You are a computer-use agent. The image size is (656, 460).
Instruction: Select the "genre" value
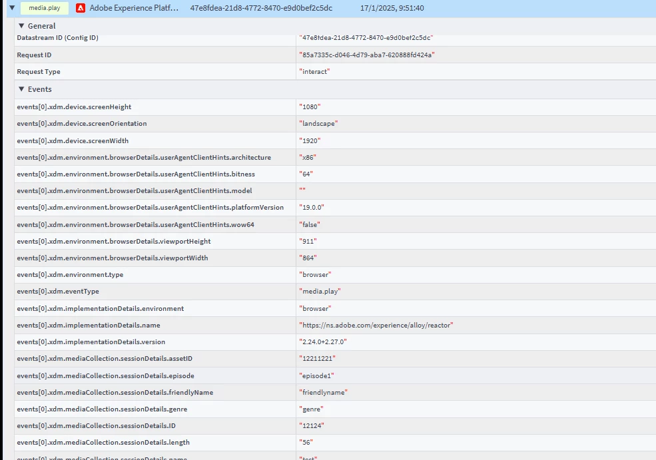pos(311,409)
